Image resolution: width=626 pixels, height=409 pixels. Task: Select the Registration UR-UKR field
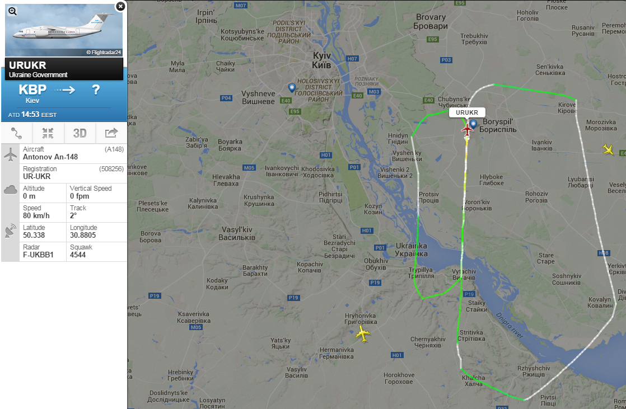coord(73,173)
